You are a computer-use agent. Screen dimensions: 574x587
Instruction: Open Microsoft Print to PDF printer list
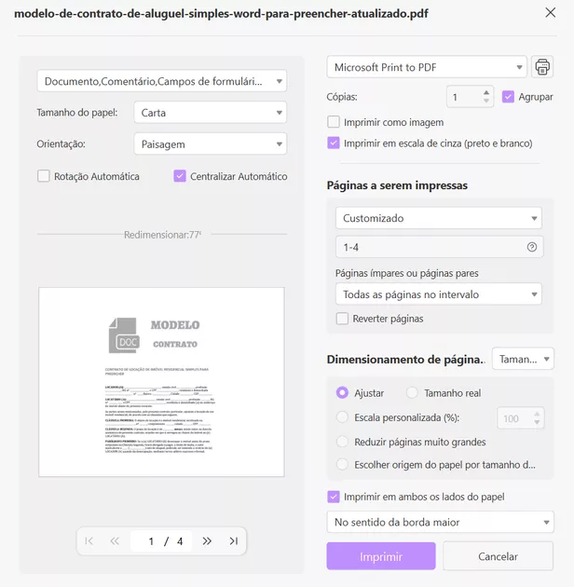coord(427,67)
